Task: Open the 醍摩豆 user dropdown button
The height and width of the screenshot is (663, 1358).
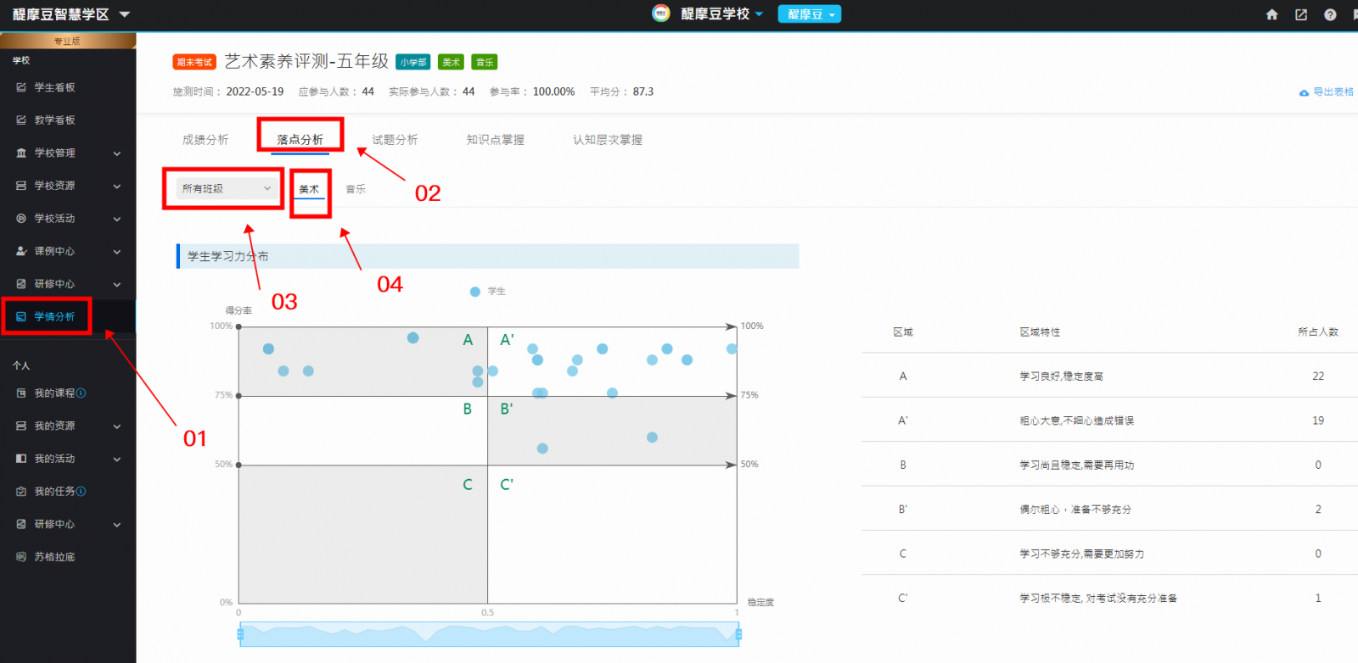Action: tap(809, 14)
